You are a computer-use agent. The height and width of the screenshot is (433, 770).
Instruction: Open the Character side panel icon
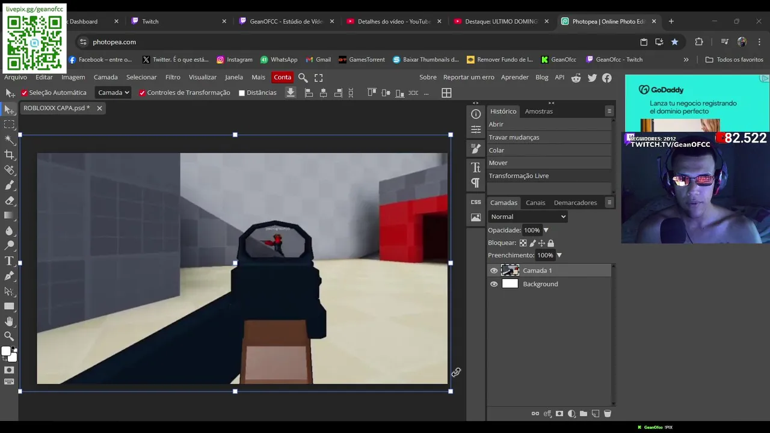(x=476, y=167)
